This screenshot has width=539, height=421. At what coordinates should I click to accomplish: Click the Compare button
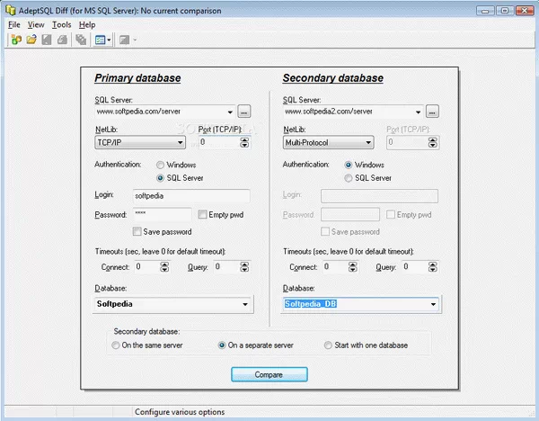pos(269,374)
